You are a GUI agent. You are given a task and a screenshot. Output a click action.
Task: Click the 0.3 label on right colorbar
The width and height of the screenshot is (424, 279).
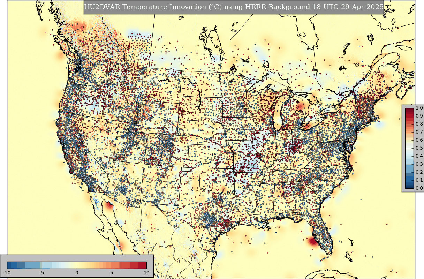point(419,164)
